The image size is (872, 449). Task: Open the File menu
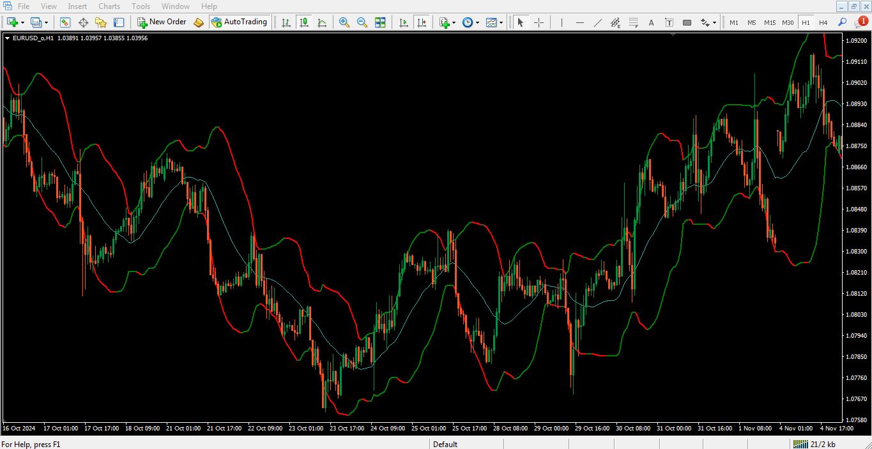click(x=24, y=6)
